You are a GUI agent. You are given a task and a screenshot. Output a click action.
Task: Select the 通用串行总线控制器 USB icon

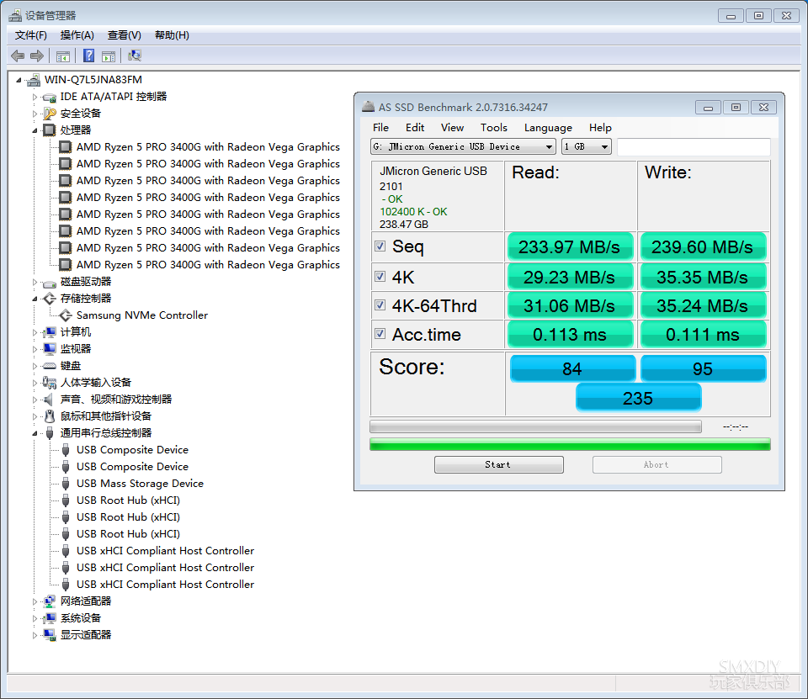[50, 433]
